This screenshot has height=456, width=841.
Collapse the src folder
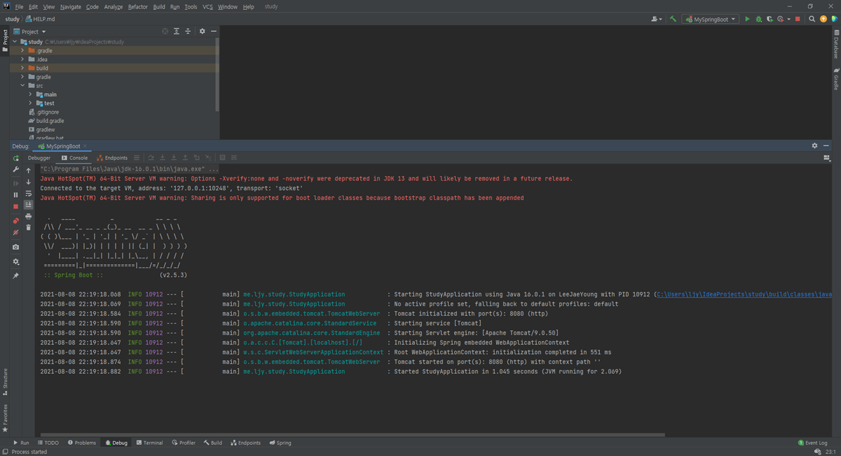(x=22, y=85)
